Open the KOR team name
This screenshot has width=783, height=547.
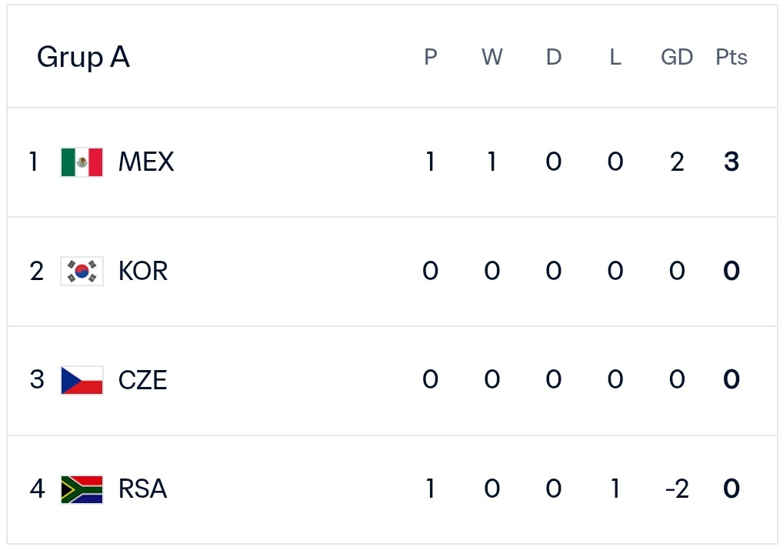143,271
